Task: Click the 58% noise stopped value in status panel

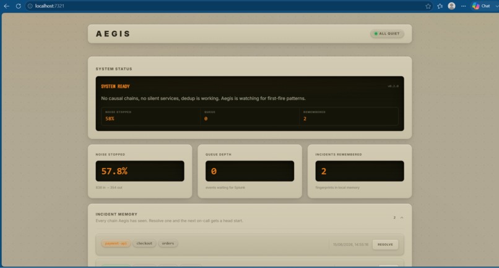Action: [110, 119]
